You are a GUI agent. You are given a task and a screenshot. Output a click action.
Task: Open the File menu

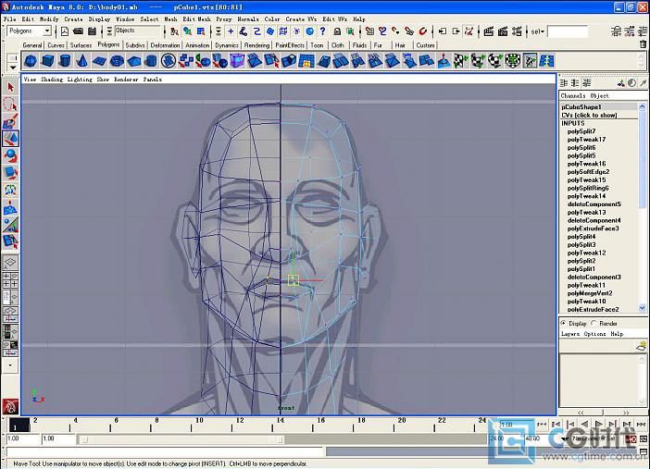pyautogui.click(x=9, y=19)
